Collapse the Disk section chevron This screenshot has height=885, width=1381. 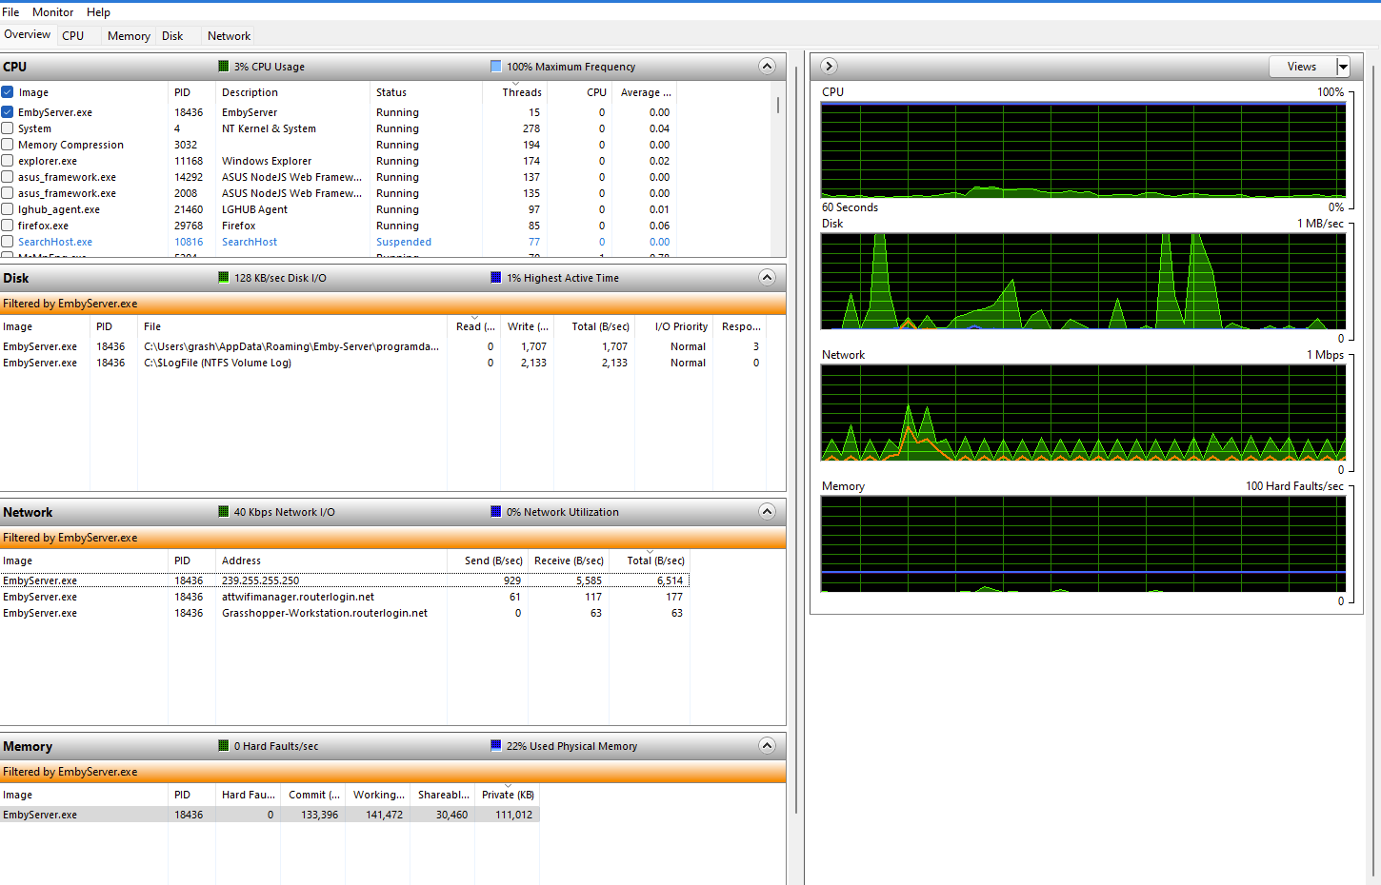pyautogui.click(x=767, y=277)
